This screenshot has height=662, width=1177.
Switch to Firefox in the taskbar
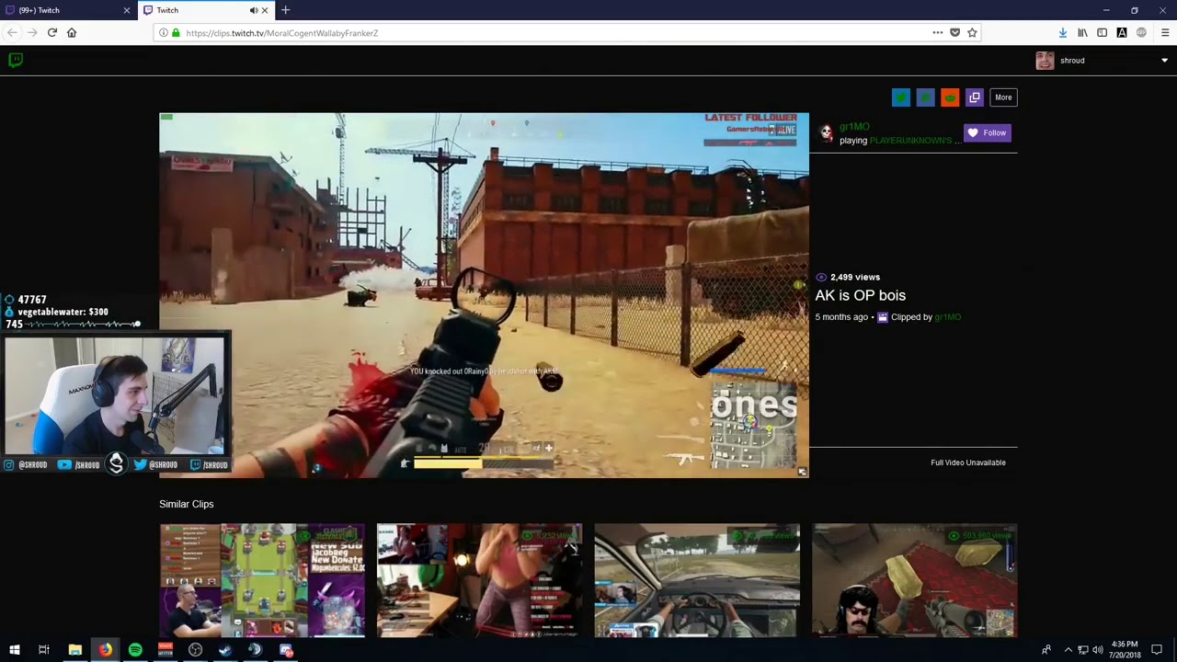pos(105,650)
